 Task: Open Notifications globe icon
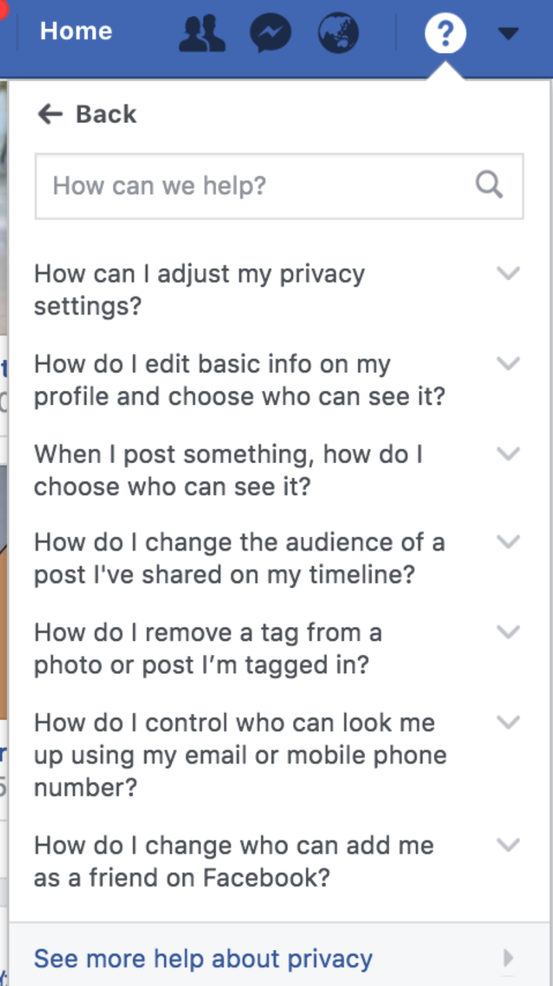point(338,33)
